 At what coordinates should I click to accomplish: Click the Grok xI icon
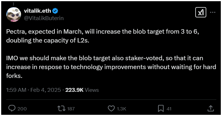(201, 12)
